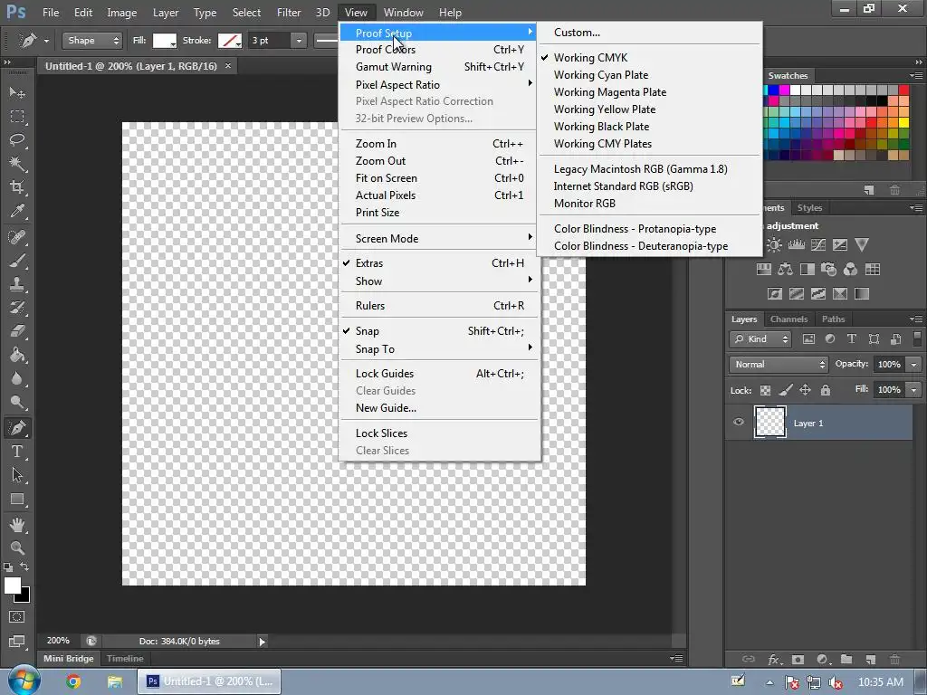The image size is (927, 695).
Task: Open Chrome from the taskbar
Action: (x=73, y=681)
